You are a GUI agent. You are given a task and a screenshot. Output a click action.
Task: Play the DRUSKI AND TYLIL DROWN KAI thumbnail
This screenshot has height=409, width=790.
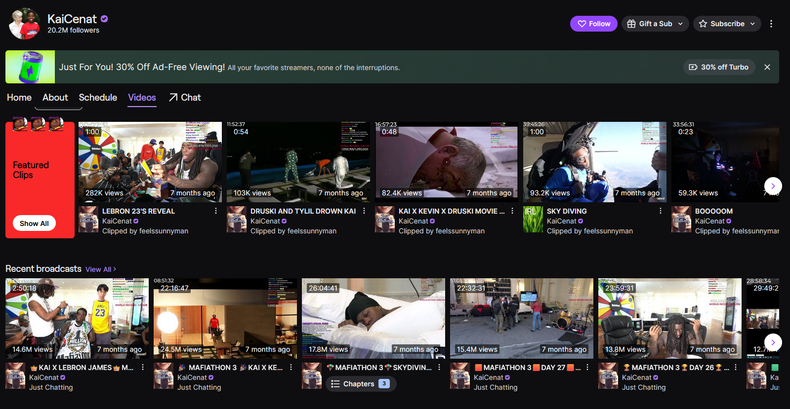point(298,162)
